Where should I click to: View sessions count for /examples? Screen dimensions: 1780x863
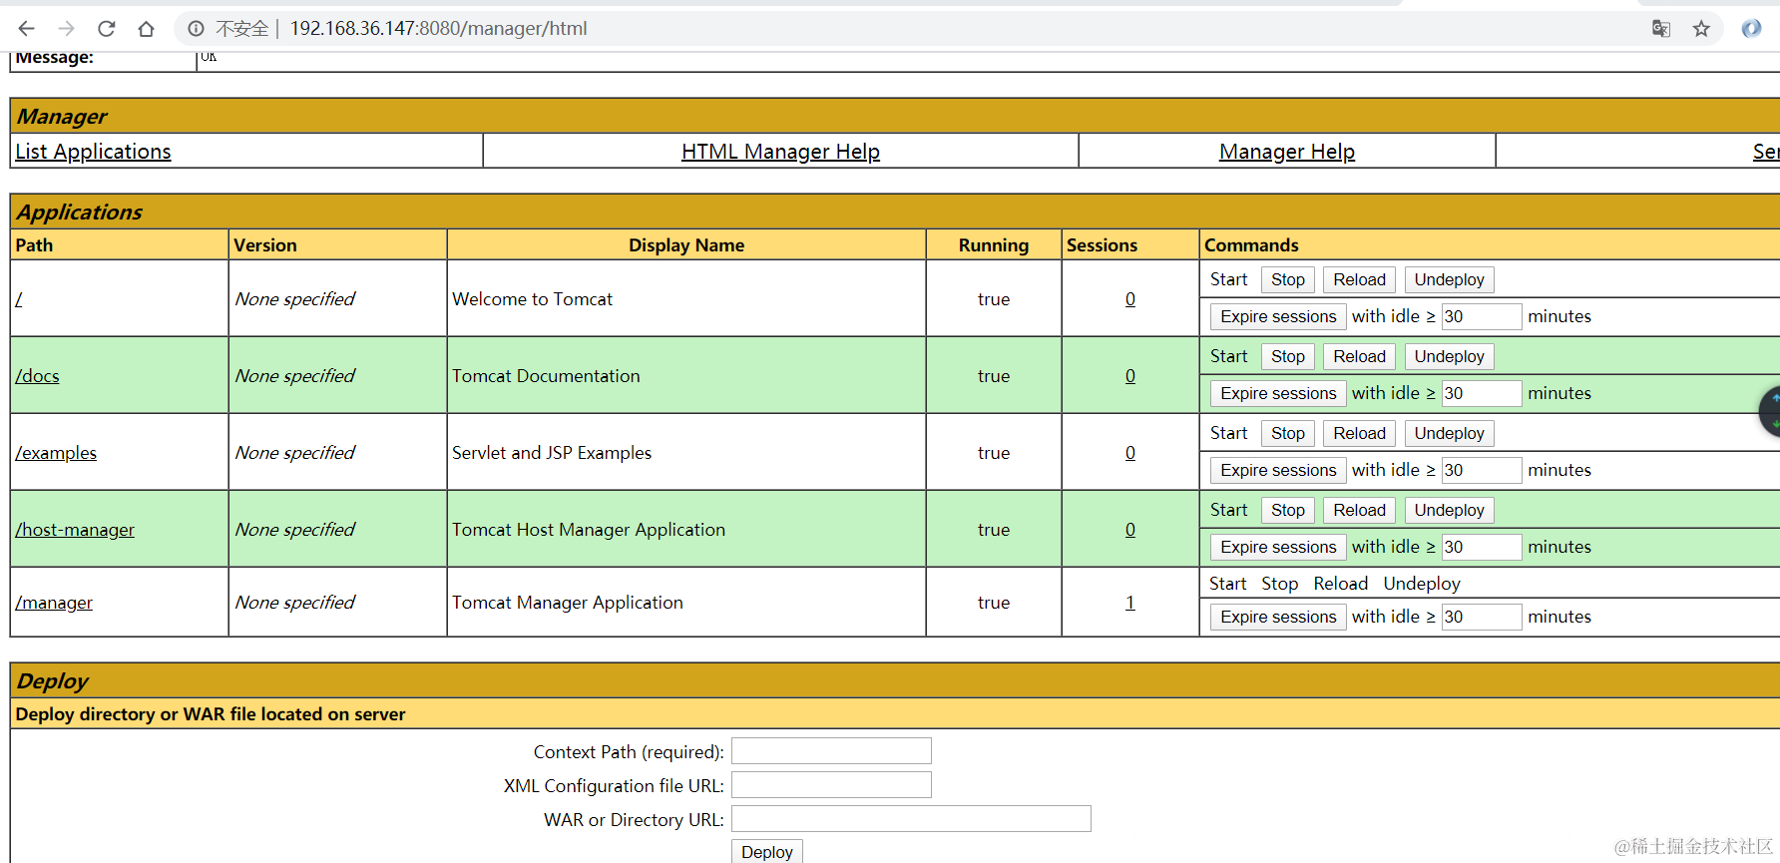pyautogui.click(x=1130, y=453)
